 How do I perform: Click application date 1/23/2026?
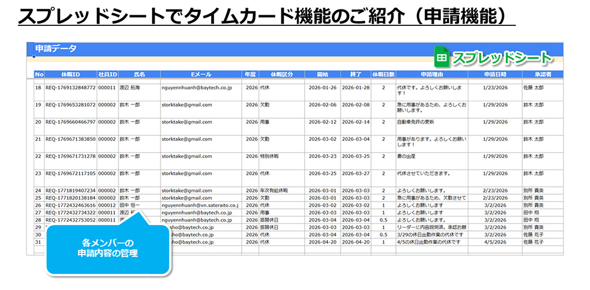point(495,88)
